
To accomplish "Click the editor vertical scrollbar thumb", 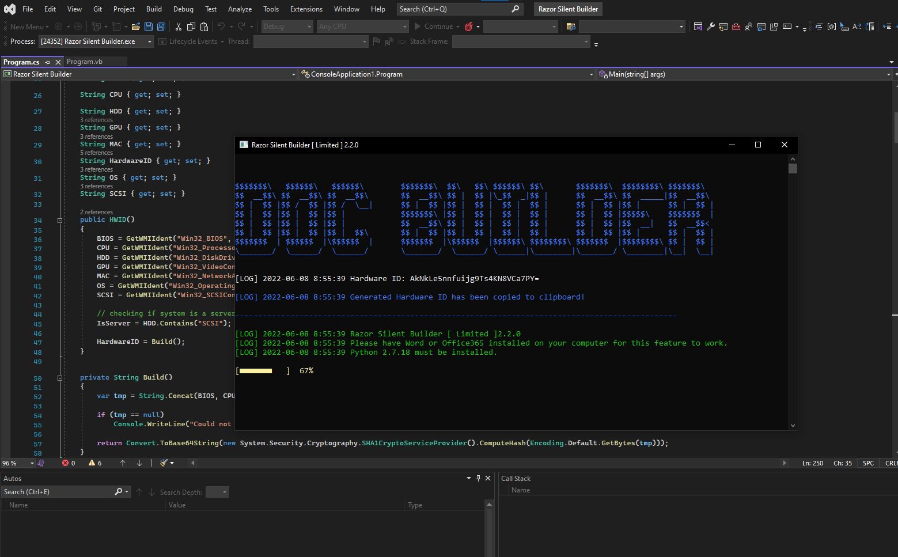I will click(895, 127).
